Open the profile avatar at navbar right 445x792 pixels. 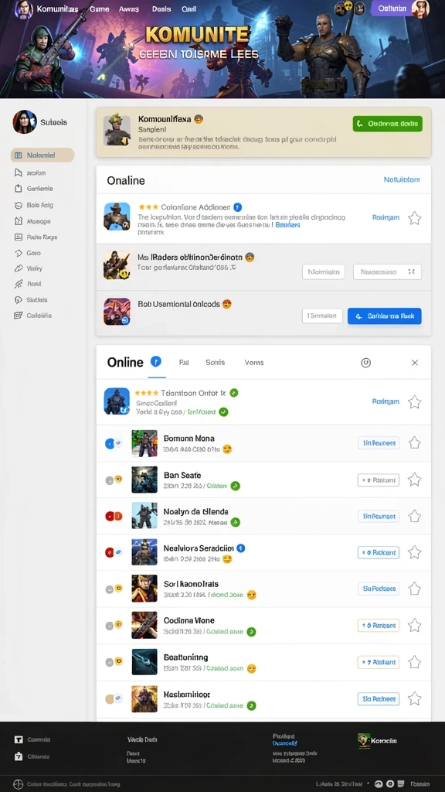[x=420, y=9]
